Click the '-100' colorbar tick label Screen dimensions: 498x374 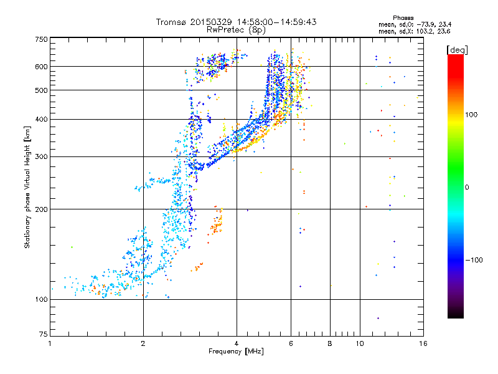coord(474,260)
